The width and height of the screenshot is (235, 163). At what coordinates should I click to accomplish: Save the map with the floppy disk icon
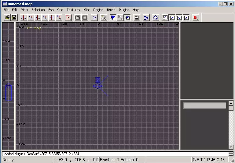tap(14, 18)
